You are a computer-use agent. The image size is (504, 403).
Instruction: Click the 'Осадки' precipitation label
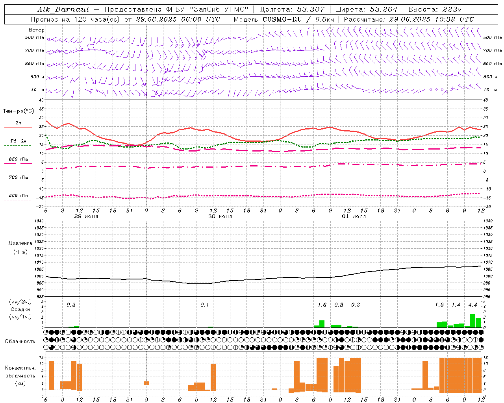click(20, 309)
